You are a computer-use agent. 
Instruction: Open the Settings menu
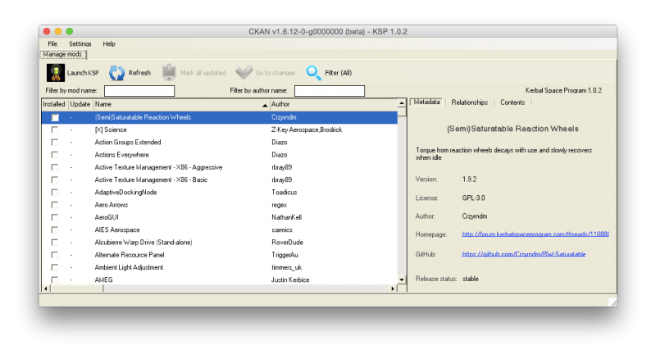click(80, 43)
